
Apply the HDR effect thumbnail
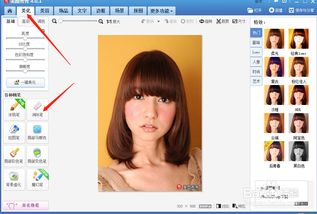[299, 95]
